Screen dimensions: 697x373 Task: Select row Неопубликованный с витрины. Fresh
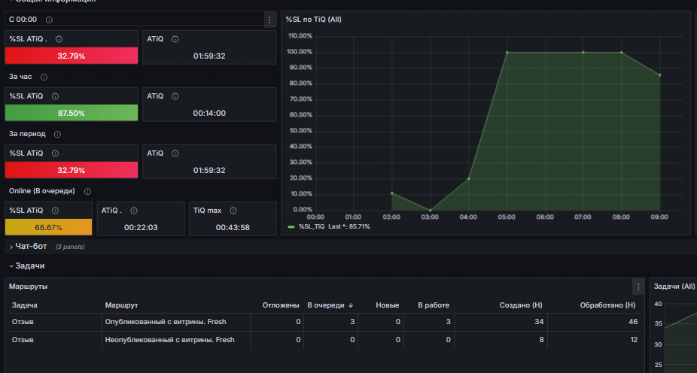point(325,340)
